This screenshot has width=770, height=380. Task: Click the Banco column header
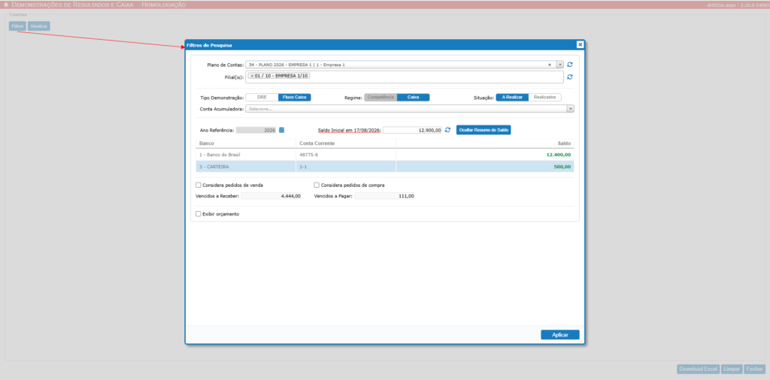pyautogui.click(x=246, y=143)
